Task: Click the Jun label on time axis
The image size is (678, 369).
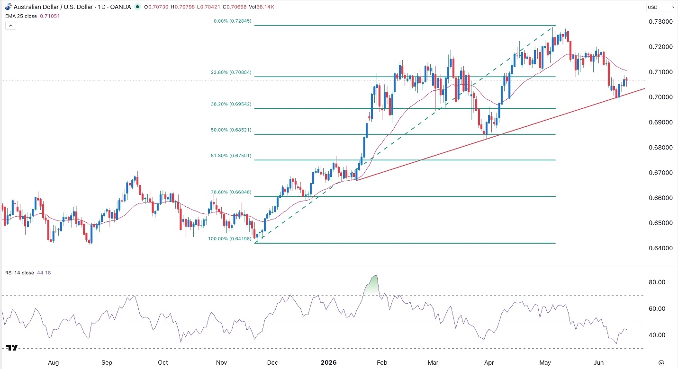Action: tap(599, 363)
